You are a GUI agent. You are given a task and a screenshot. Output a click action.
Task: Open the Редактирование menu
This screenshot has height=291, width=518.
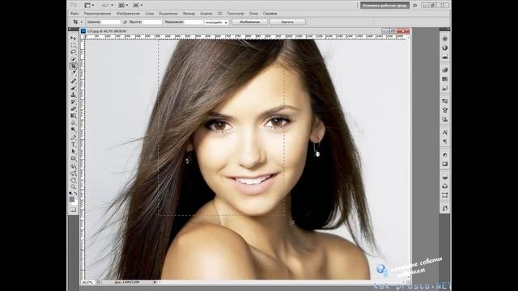point(97,14)
